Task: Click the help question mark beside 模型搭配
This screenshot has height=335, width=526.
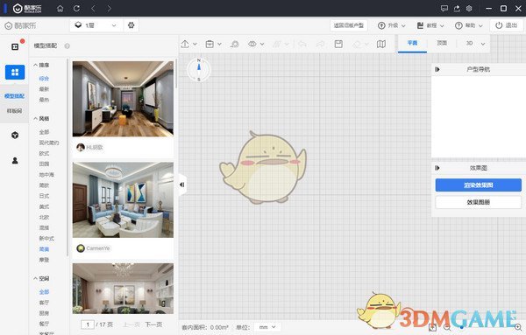Action: point(68,45)
